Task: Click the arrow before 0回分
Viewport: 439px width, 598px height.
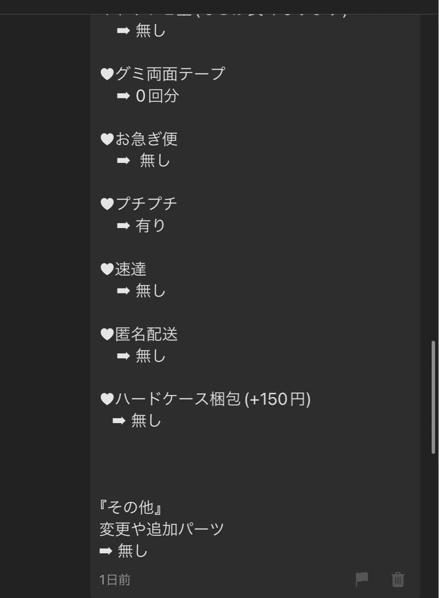Action: pos(123,96)
